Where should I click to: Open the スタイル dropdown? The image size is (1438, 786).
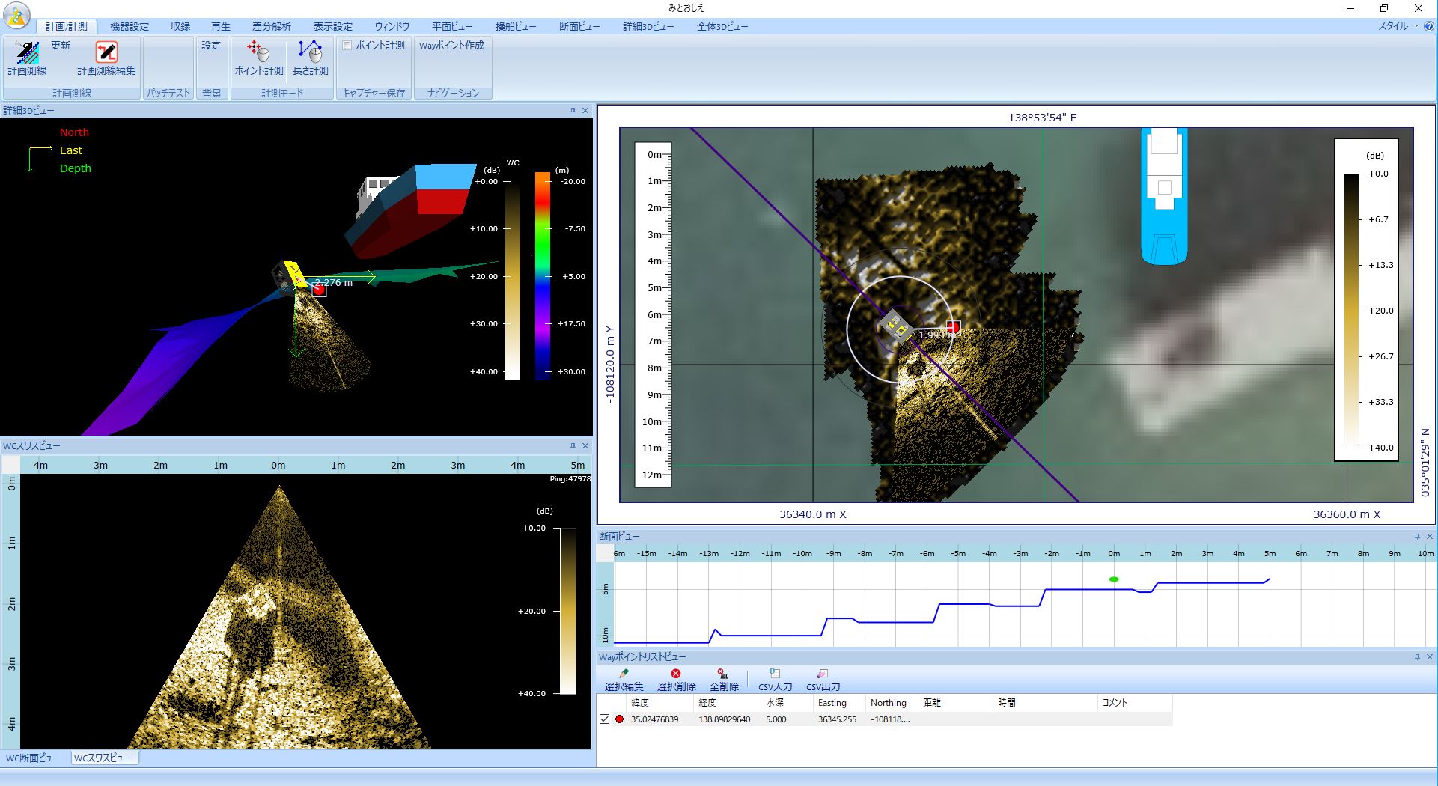(1397, 26)
